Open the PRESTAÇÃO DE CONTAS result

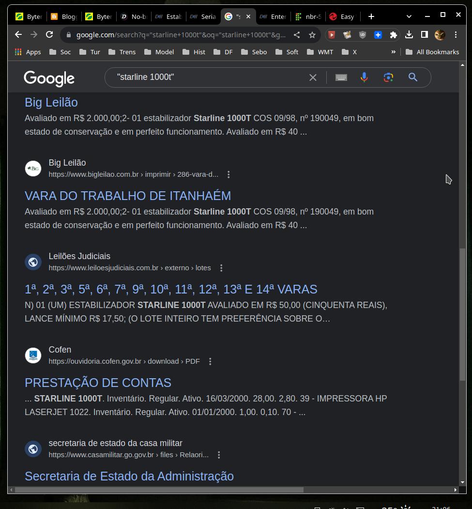pos(98,383)
